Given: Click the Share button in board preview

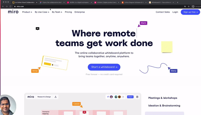Looking at the screenshot, I should coord(130,97).
